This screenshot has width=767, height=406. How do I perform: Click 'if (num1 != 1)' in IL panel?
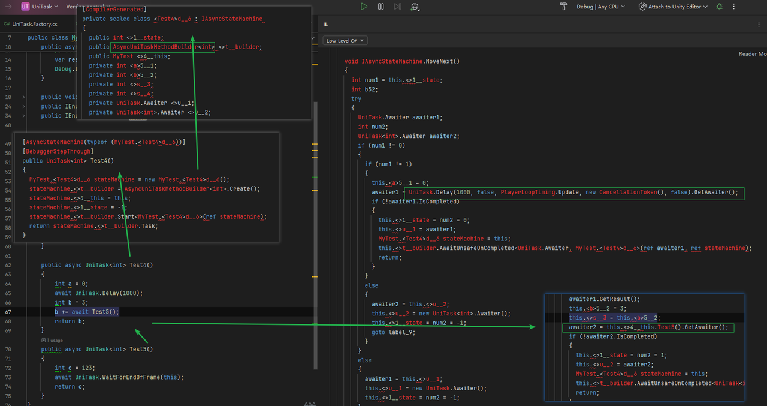pyautogui.click(x=388, y=164)
